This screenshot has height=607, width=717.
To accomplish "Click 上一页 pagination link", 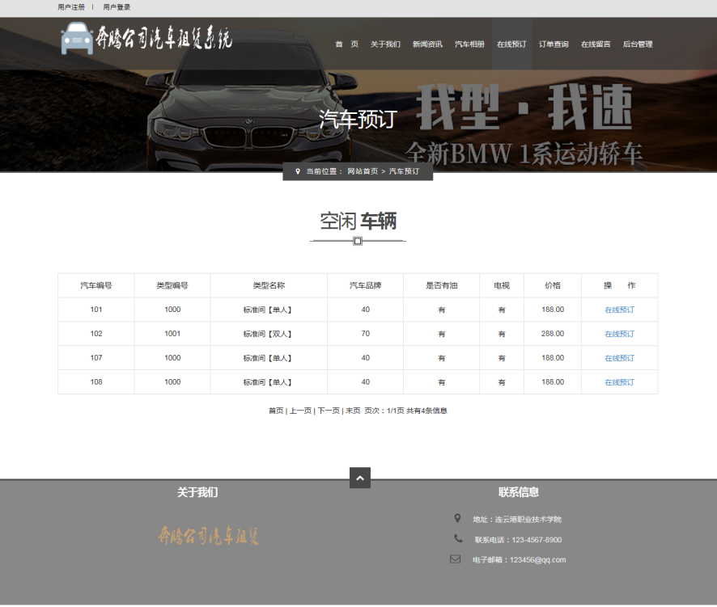I will click(300, 411).
